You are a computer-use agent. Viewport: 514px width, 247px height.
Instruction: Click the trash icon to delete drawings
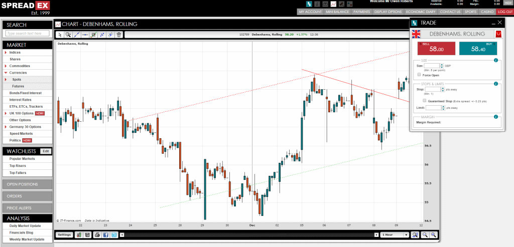coord(118,35)
